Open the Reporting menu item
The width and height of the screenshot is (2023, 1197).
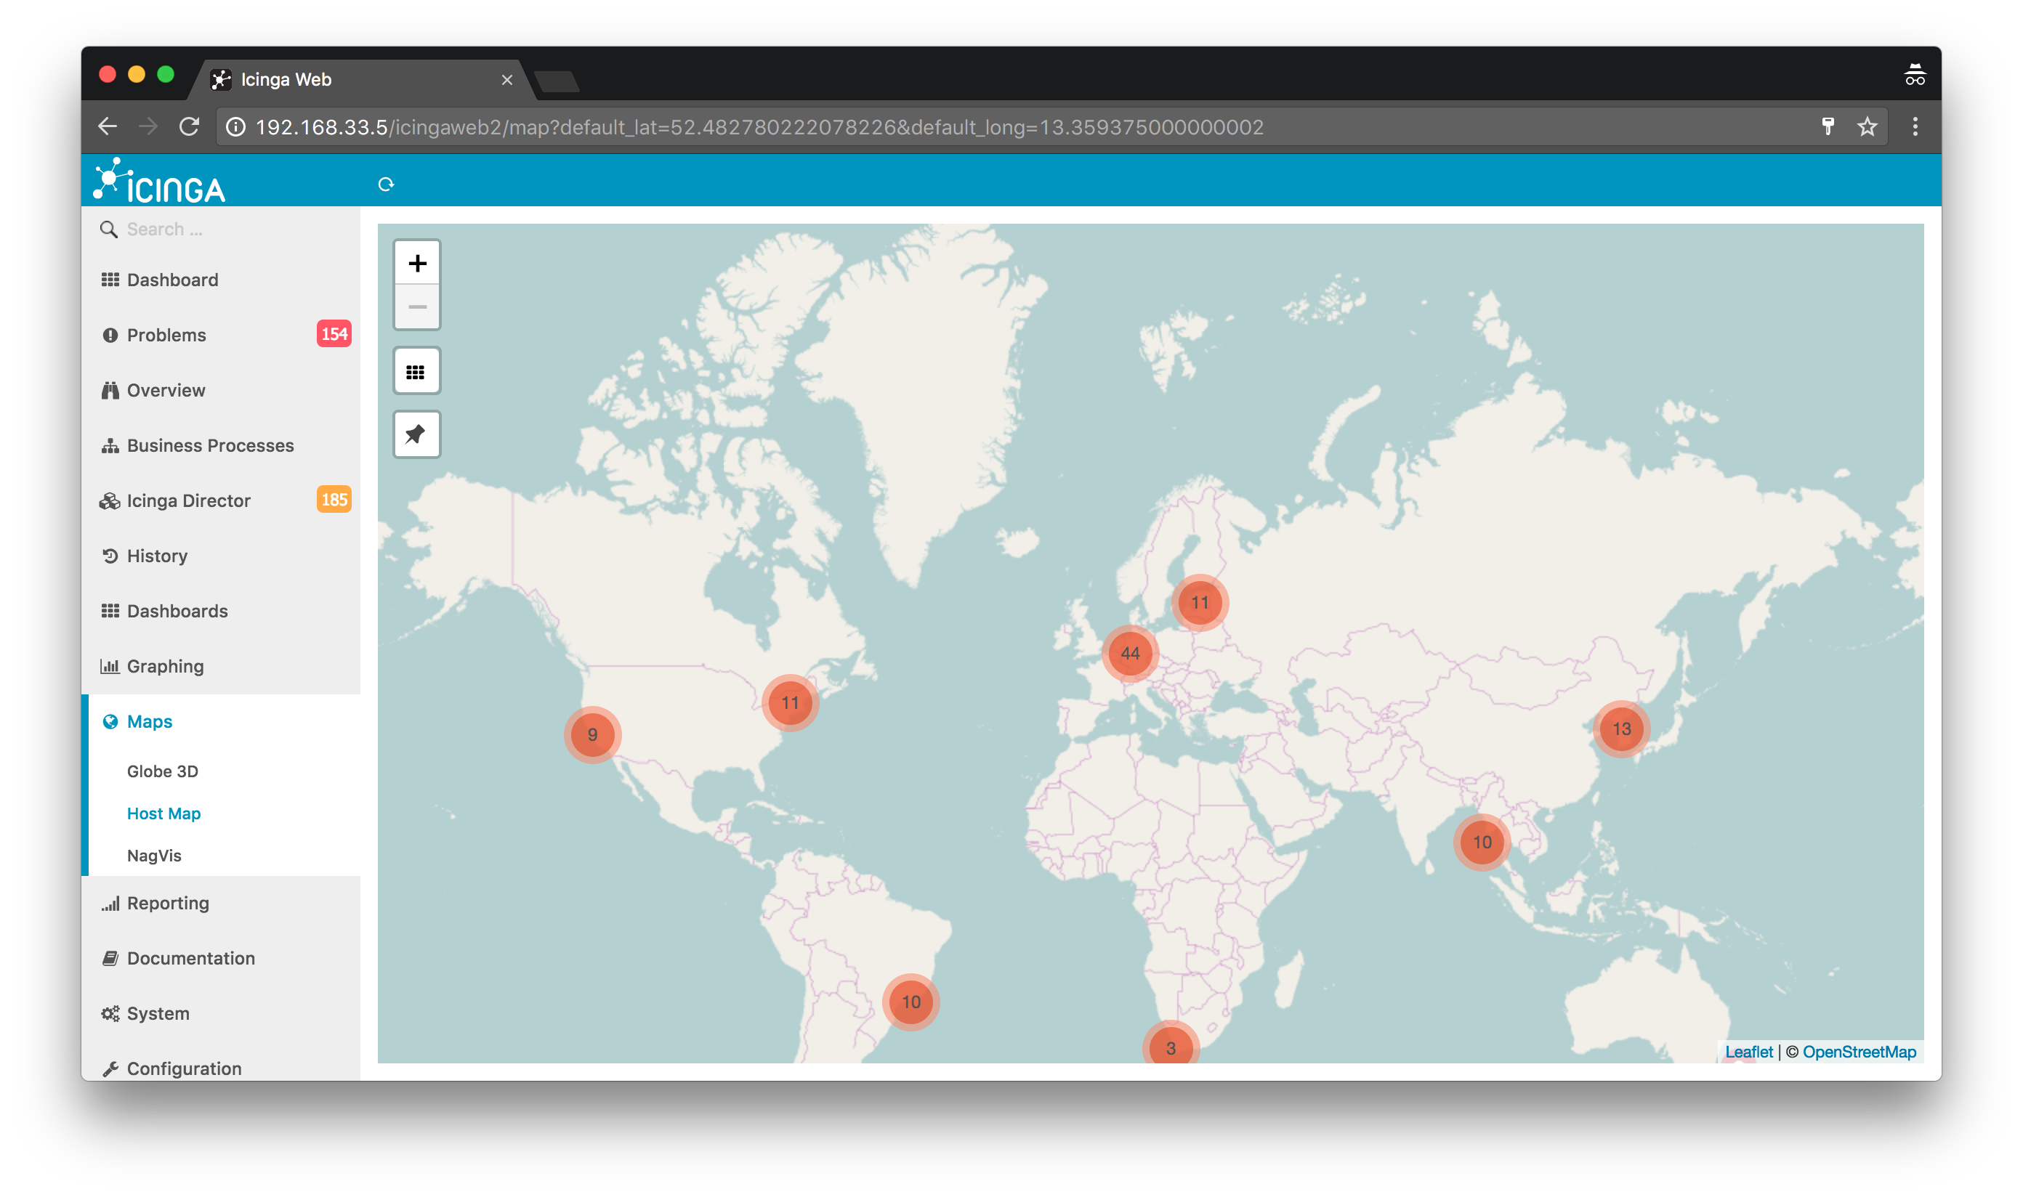point(220,904)
